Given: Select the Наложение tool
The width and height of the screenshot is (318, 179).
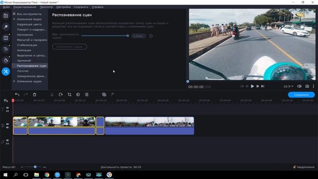Looking at the screenshot, I should (x=25, y=35).
